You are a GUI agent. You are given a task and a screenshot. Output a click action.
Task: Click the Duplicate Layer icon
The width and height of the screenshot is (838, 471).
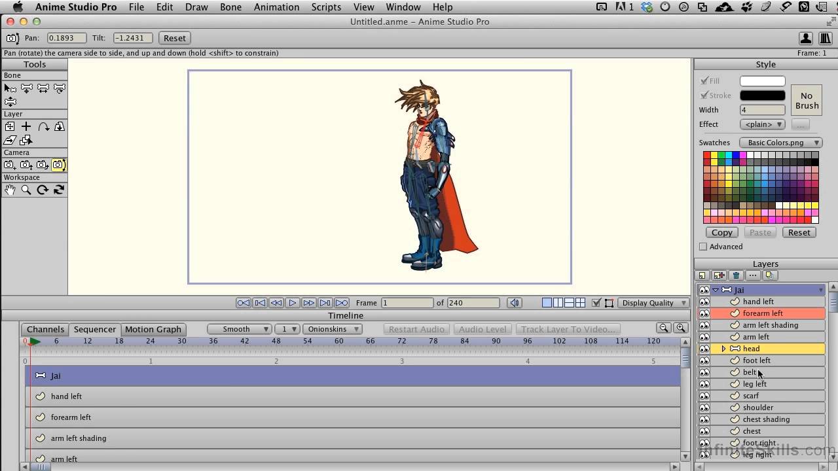[719, 275]
